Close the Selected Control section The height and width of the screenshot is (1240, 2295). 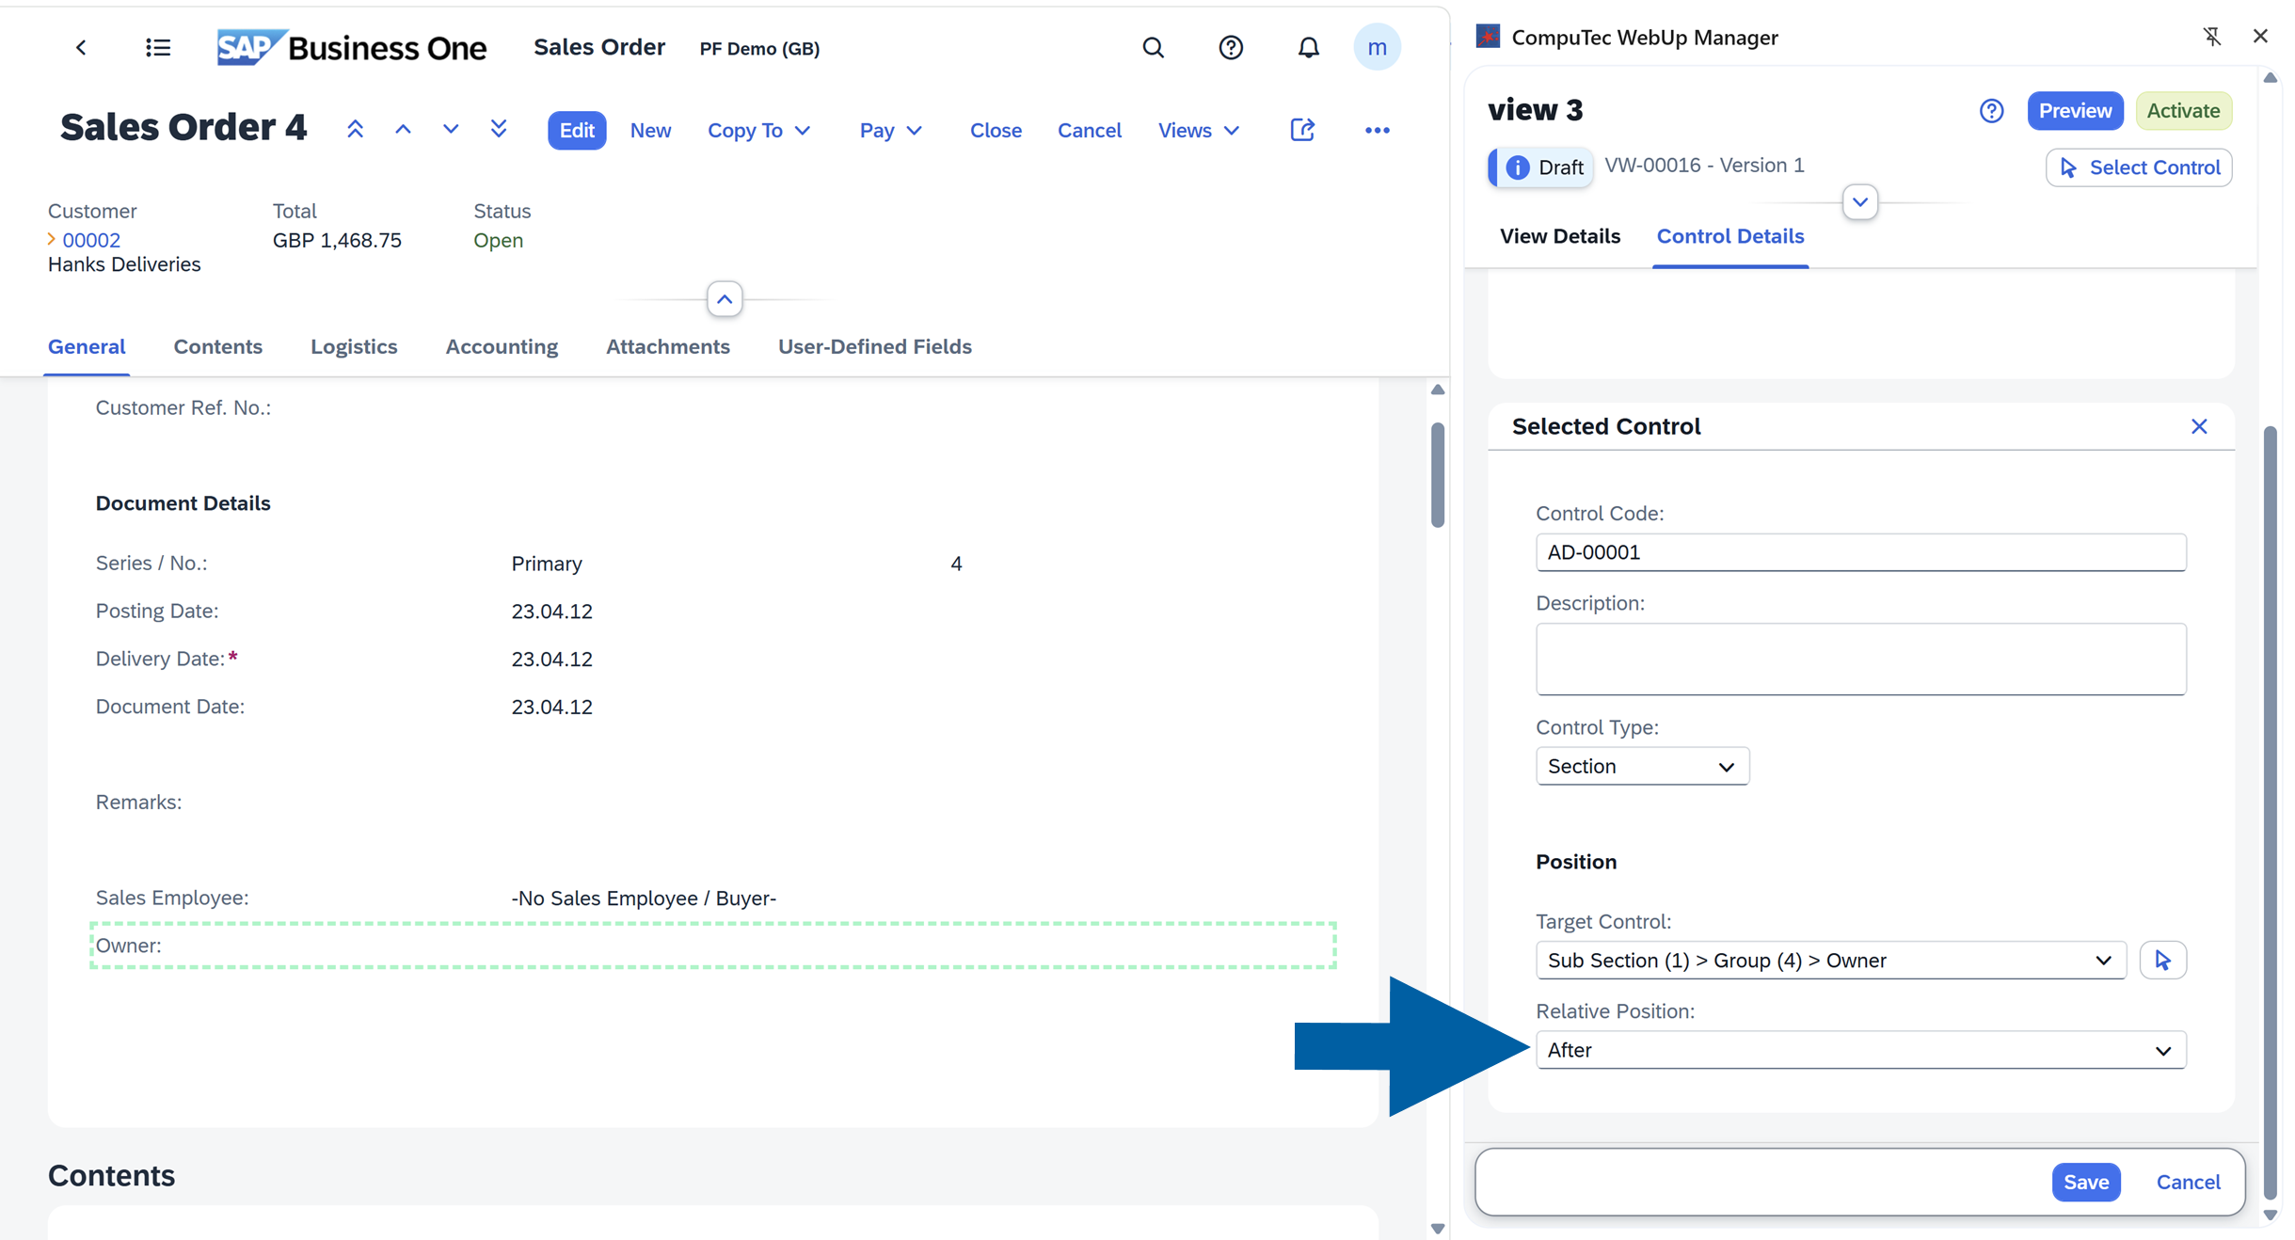(2199, 426)
